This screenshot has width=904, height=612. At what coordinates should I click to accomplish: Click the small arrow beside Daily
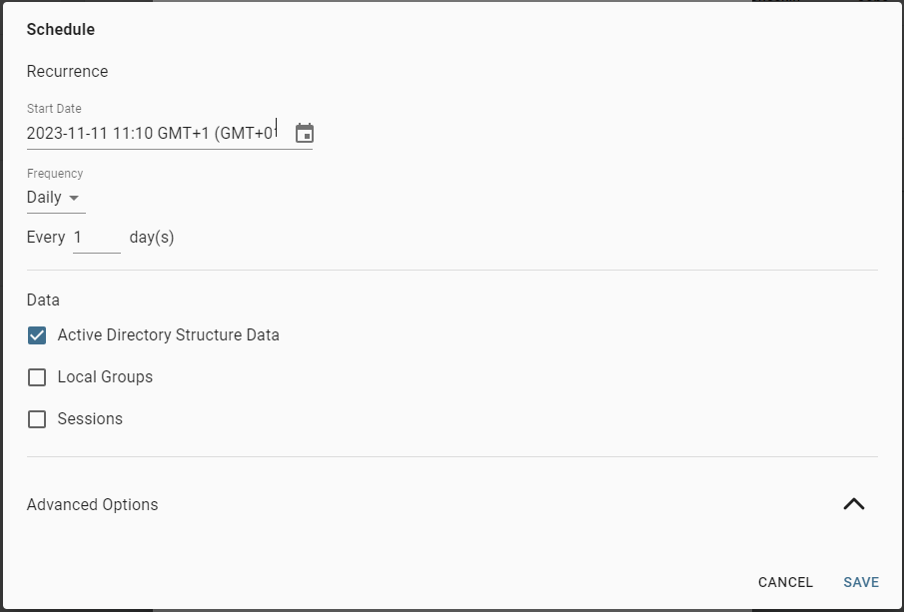[74, 198]
